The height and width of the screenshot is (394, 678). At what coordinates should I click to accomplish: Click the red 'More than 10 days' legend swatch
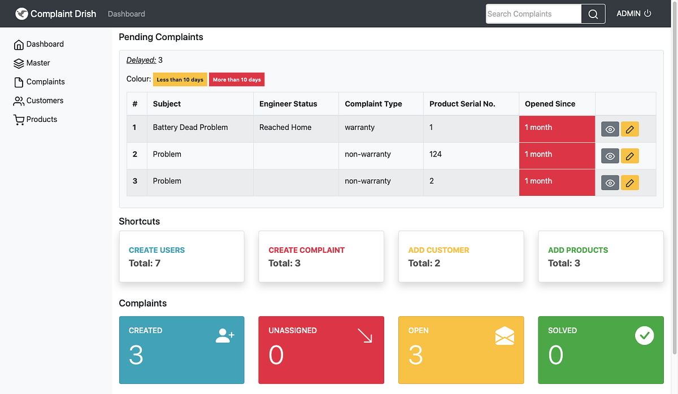[x=237, y=79]
